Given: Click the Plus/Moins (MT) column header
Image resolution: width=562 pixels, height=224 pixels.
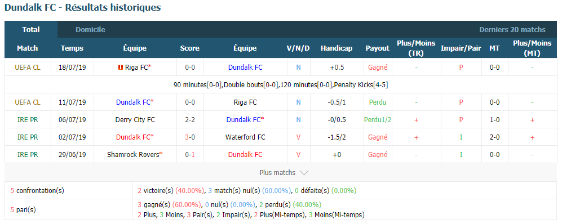Looking at the screenshot, I should [x=532, y=48].
